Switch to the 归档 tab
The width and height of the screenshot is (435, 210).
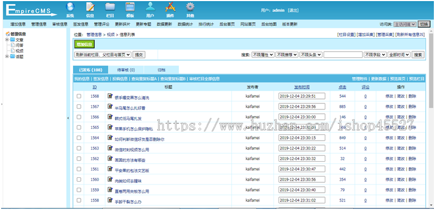pos(162,70)
